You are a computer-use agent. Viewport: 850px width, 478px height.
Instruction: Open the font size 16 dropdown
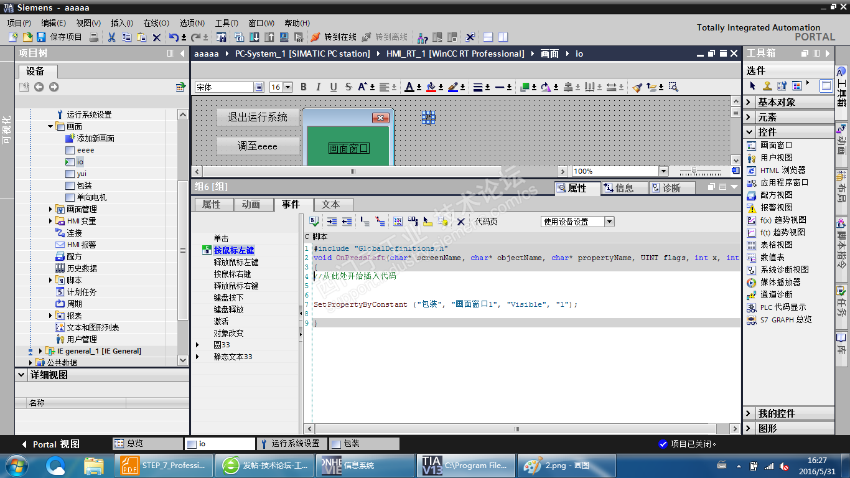(288, 87)
